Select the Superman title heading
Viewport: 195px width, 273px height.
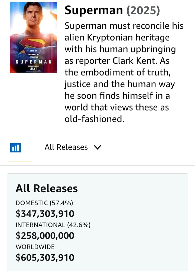tap(94, 10)
